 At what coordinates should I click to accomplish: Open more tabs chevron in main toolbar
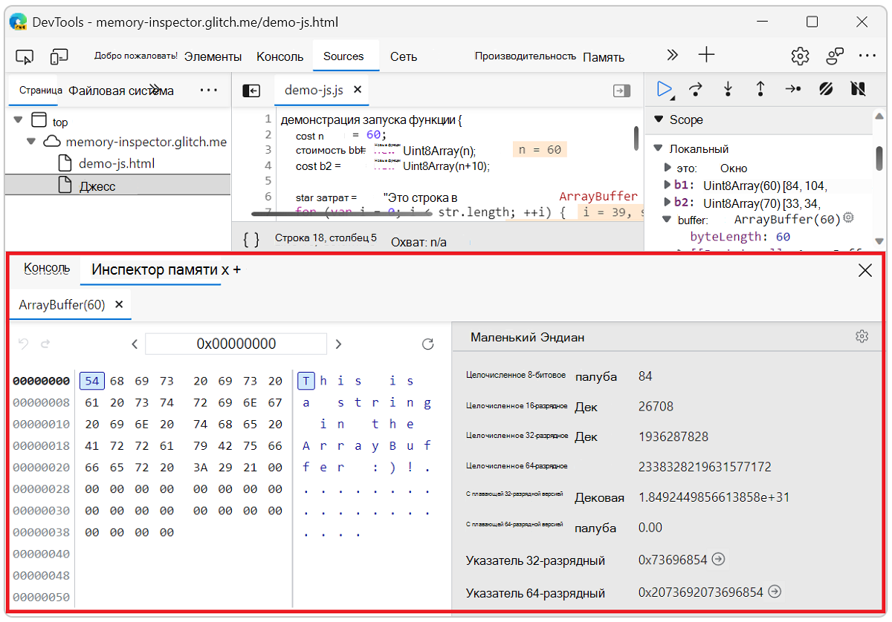pyautogui.click(x=672, y=56)
